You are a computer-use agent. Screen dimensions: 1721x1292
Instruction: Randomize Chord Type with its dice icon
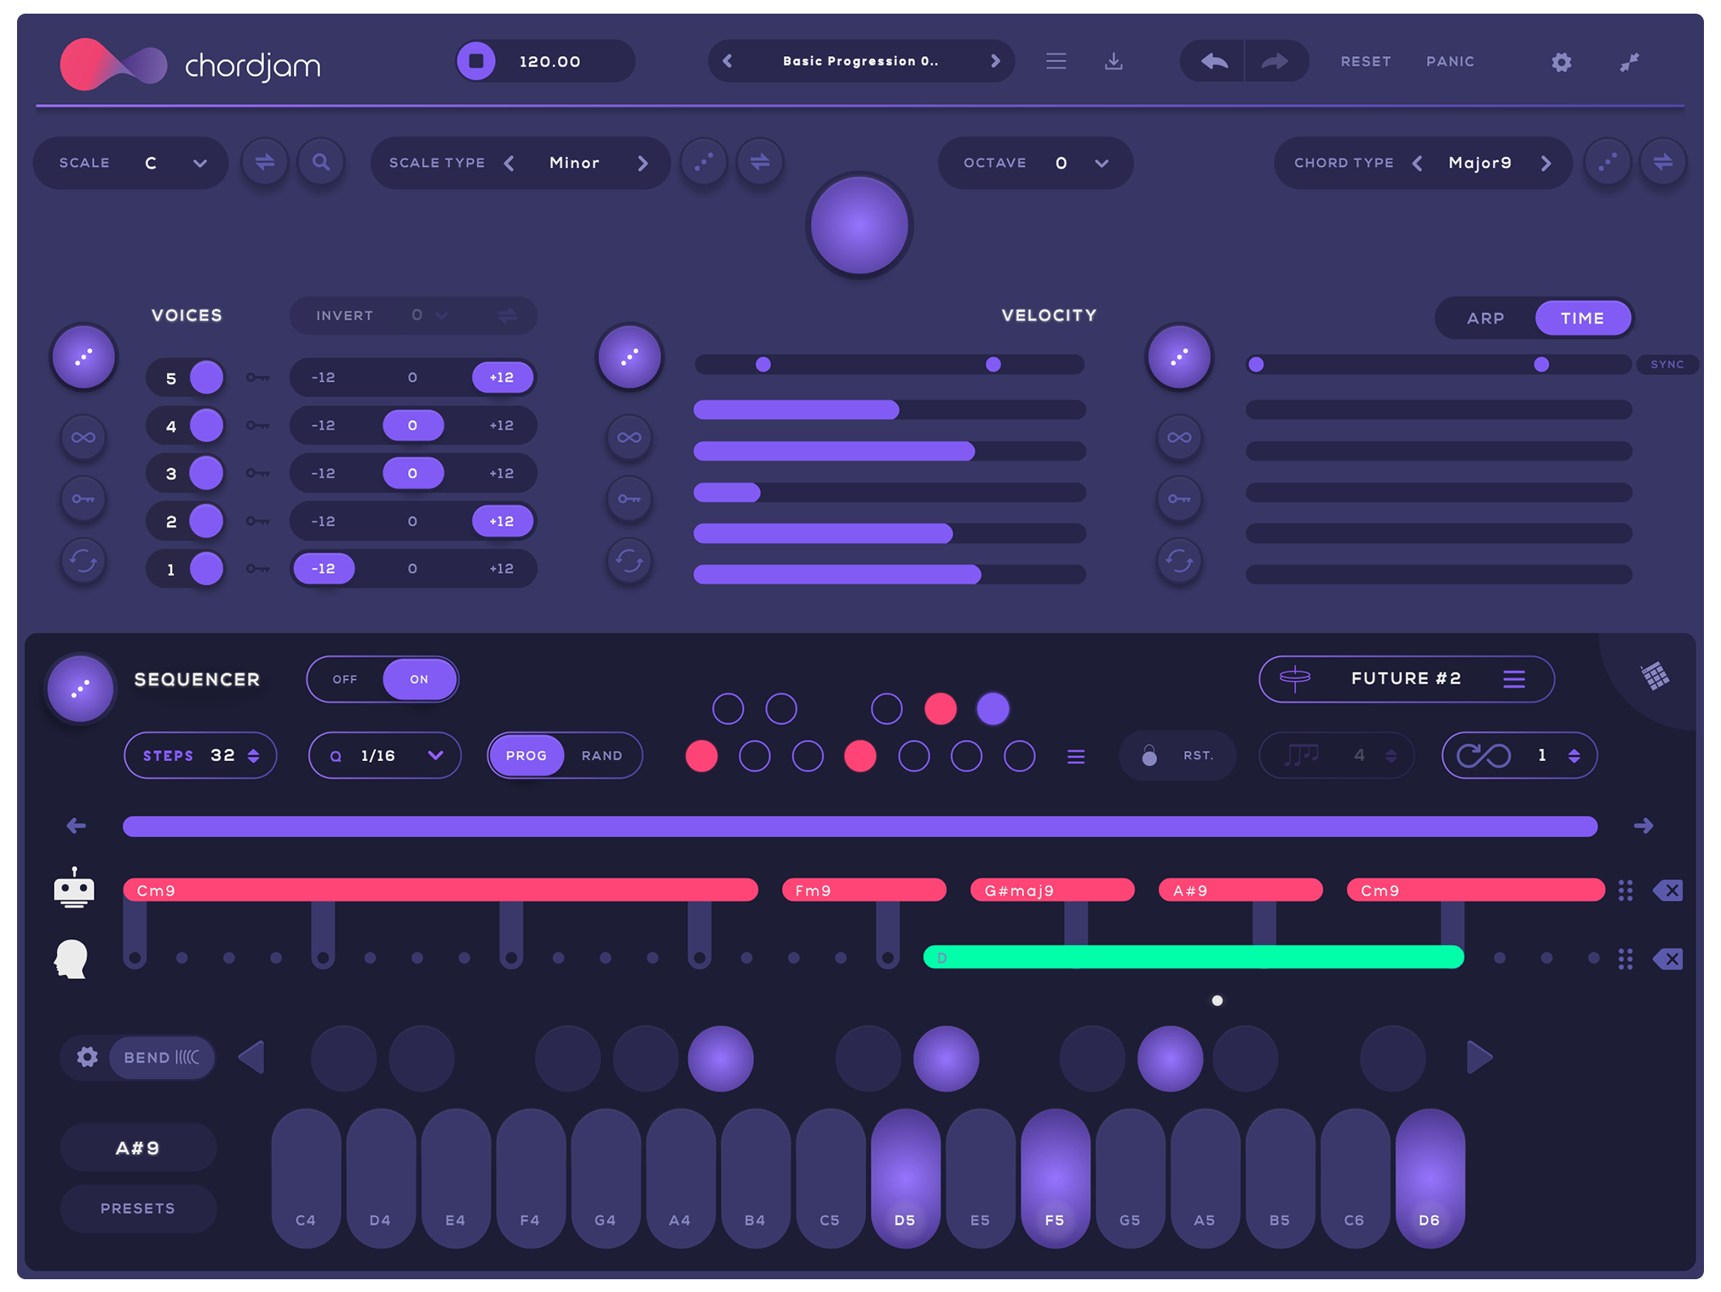(1607, 162)
